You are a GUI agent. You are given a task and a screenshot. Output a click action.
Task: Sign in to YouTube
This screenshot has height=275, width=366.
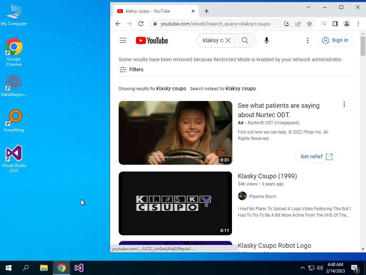pyautogui.click(x=336, y=40)
